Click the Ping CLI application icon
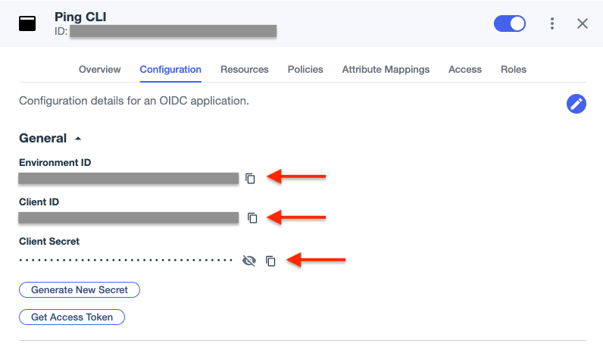Viewport: 603px width, 347px height. click(27, 23)
